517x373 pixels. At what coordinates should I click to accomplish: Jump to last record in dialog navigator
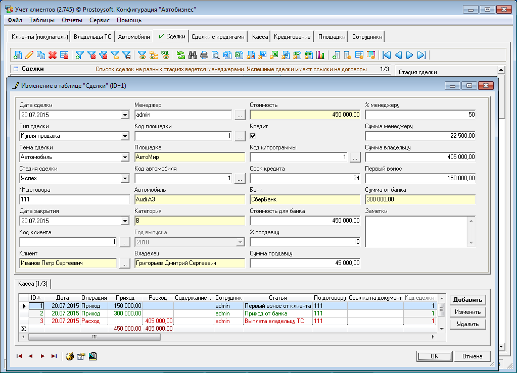(x=54, y=356)
